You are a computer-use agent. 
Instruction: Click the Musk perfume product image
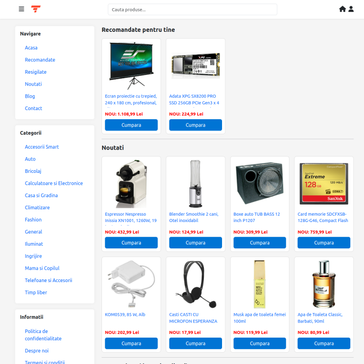tap(259, 284)
